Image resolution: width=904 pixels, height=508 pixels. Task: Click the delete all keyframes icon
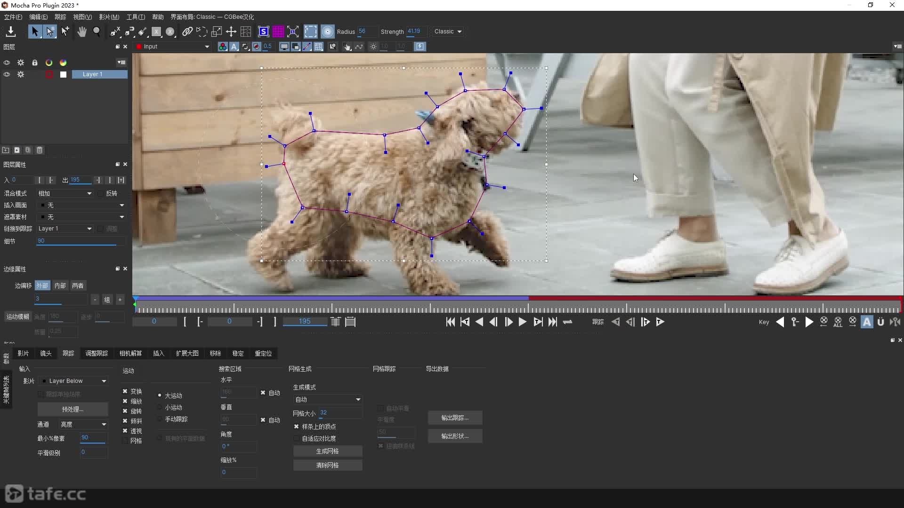pos(838,322)
